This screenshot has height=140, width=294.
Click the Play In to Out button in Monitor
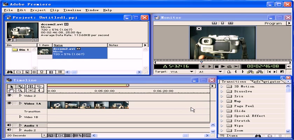pyautogui.click(x=237, y=66)
